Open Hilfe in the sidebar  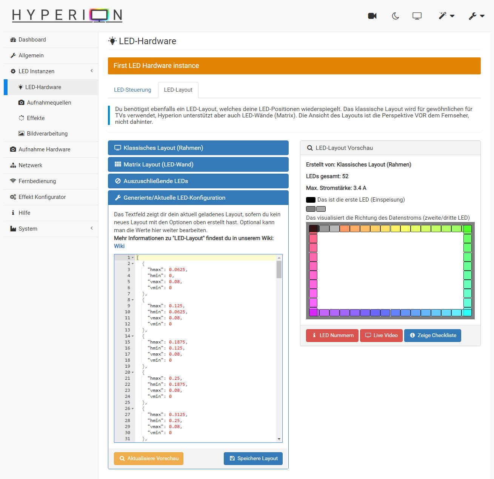(x=51, y=213)
